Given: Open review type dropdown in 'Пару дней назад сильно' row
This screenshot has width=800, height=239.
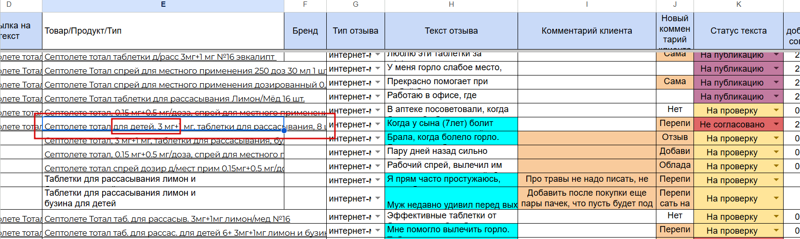Looking at the screenshot, I should (378, 152).
